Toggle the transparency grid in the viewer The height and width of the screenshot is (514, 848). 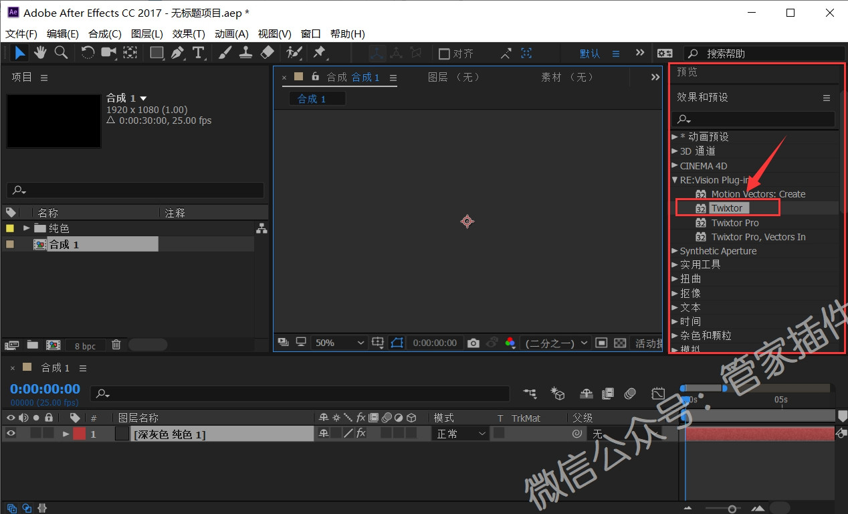pyautogui.click(x=620, y=343)
